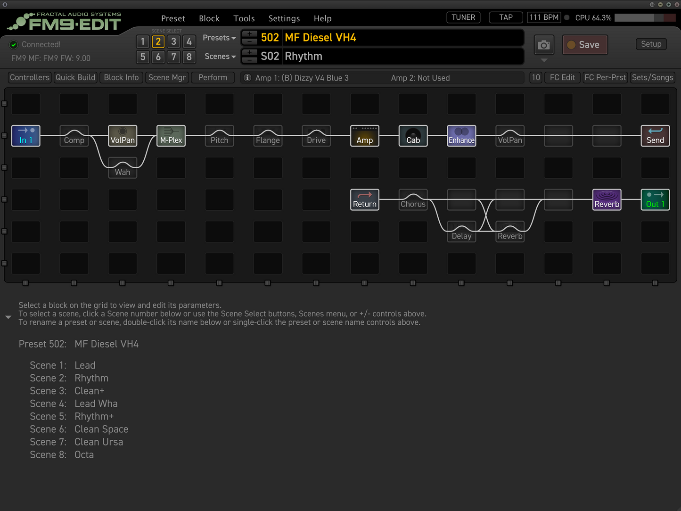Viewport: 681px width, 511px height.
Task: Open the Scene Mgr panel
Action: pos(167,77)
